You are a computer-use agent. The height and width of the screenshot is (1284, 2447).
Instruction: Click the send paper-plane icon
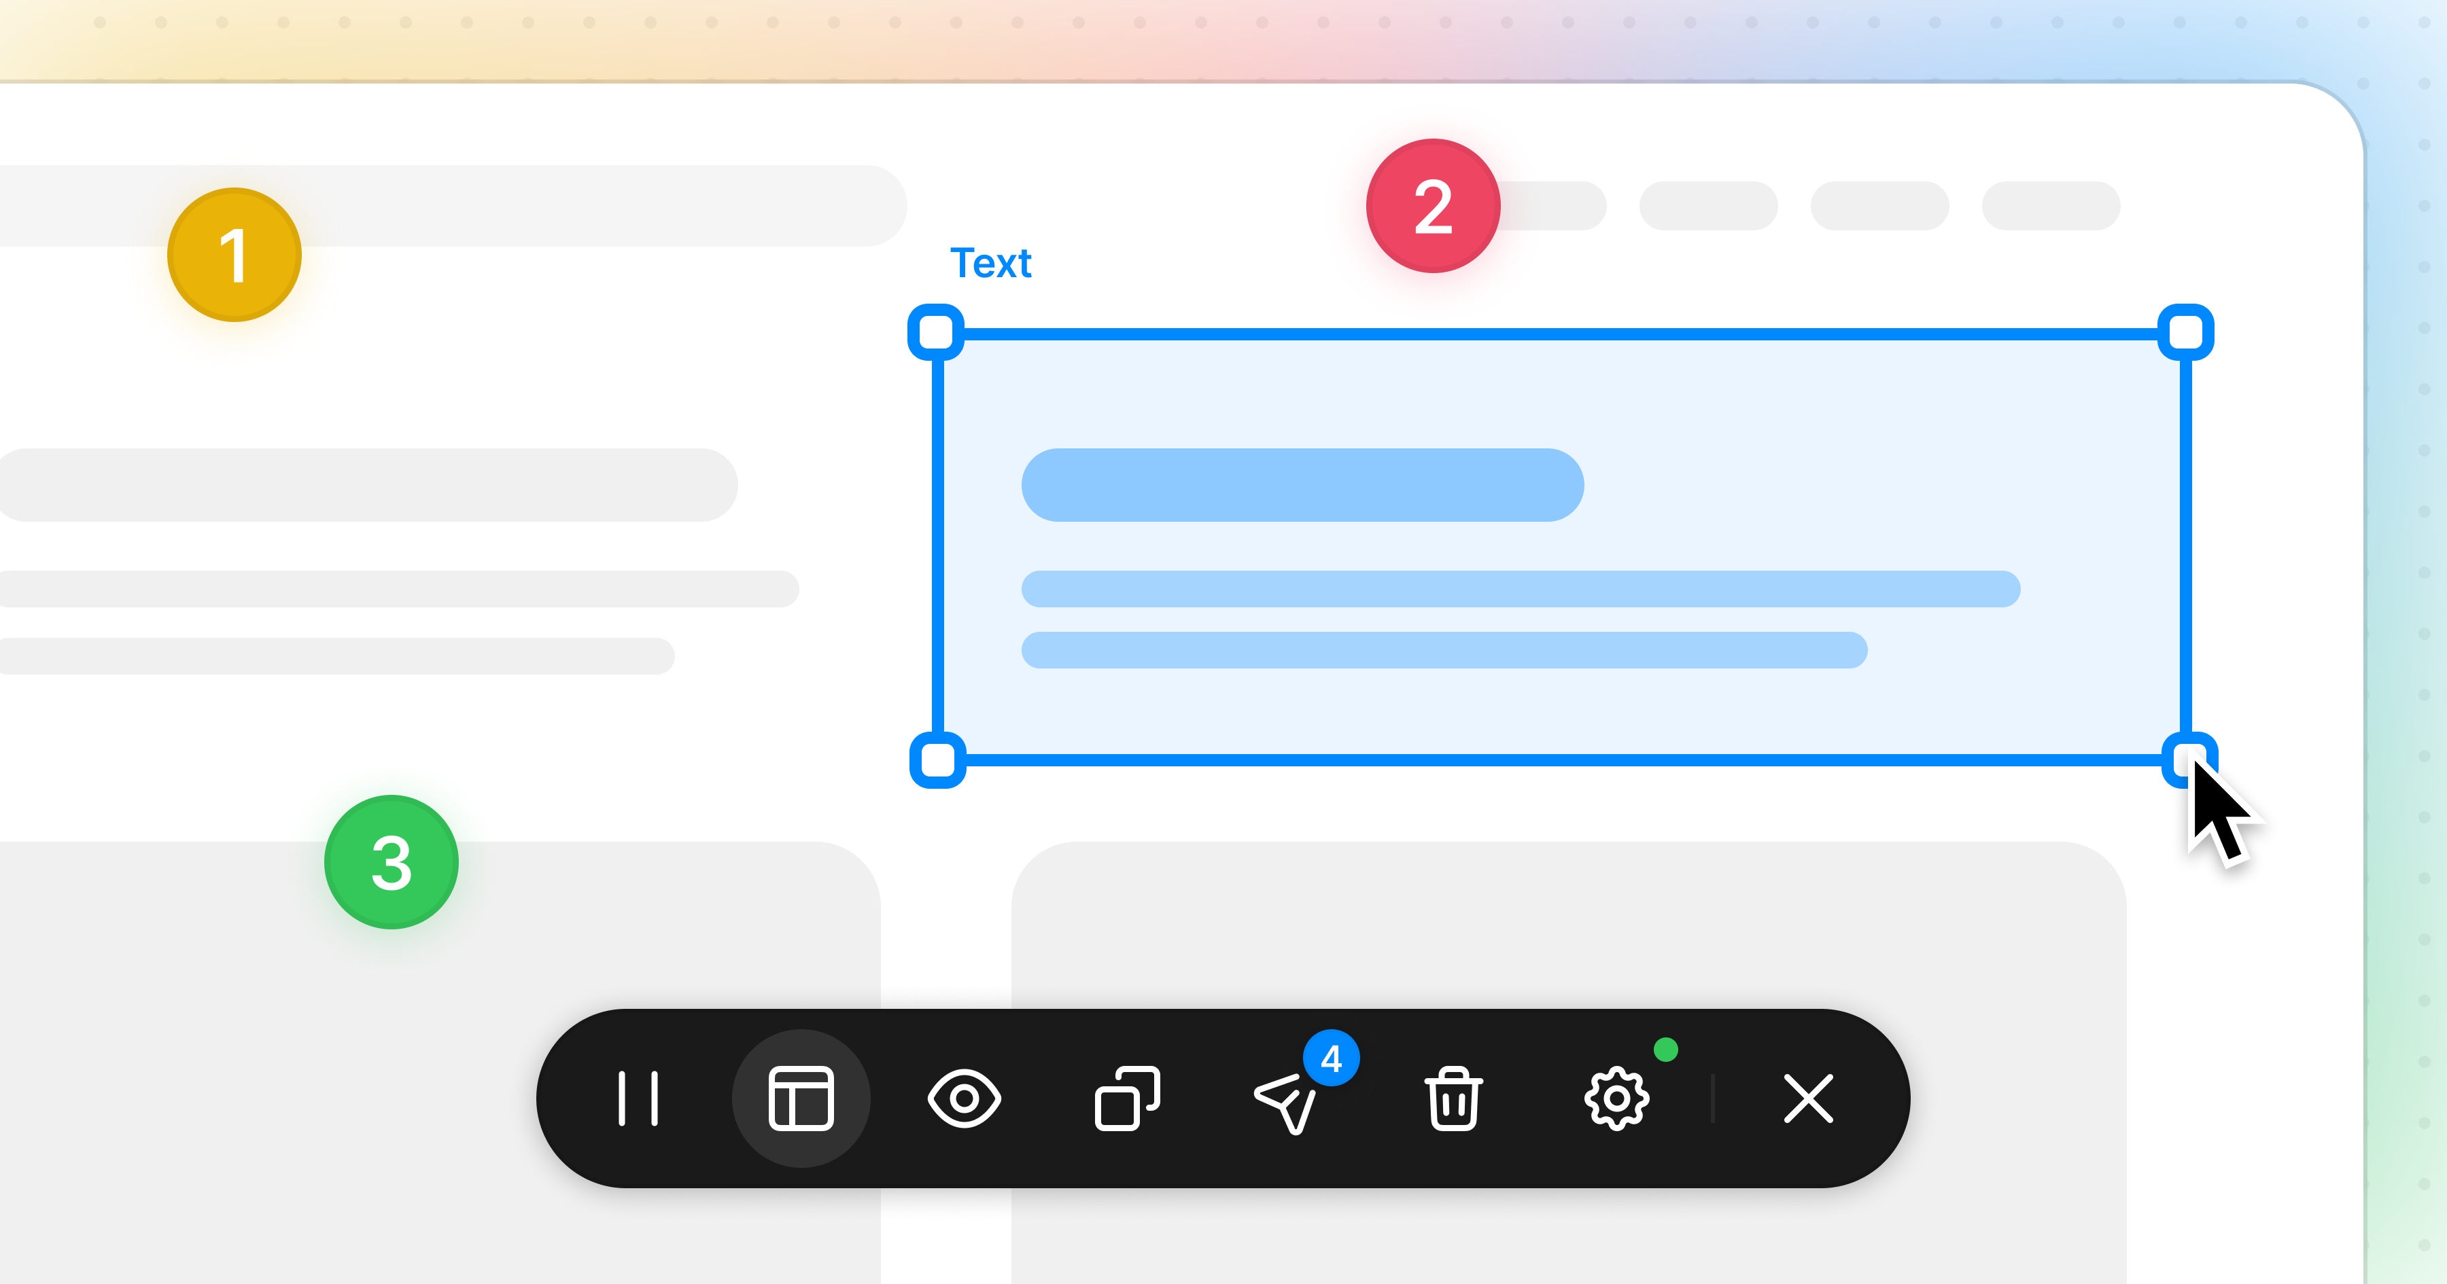pos(1285,1103)
